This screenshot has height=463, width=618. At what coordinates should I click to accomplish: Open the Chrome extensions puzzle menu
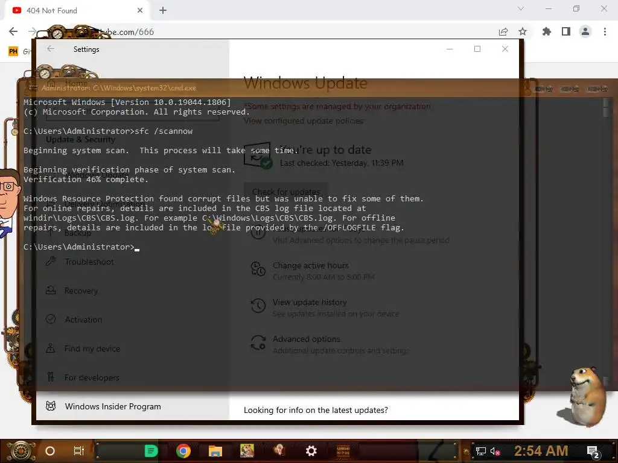[547, 31]
